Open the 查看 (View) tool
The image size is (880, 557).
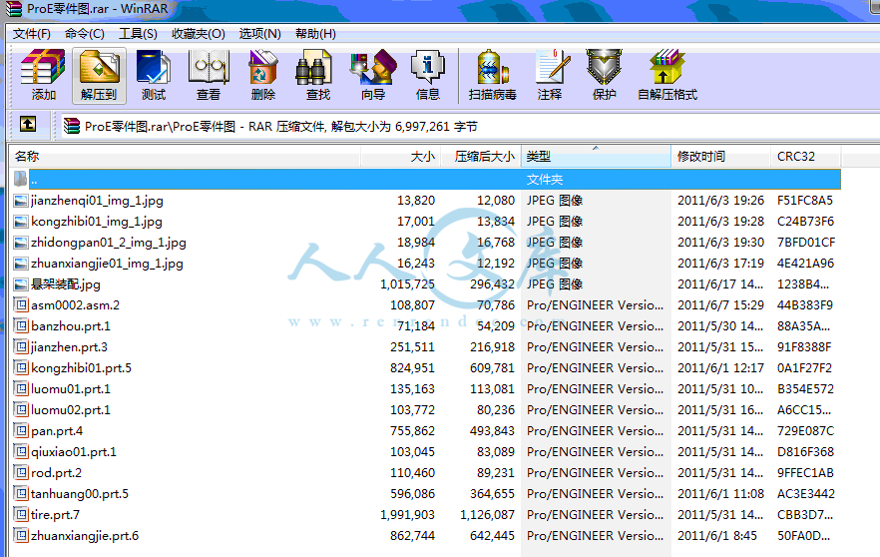pos(209,75)
